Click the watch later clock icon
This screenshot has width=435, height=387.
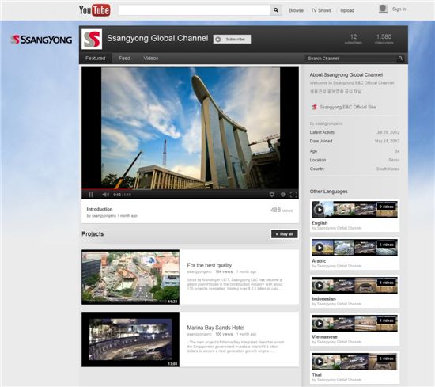pos(282,195)
